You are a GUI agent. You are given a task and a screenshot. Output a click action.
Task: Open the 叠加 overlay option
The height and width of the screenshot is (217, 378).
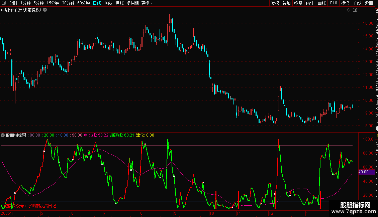[x=286, y=3]
